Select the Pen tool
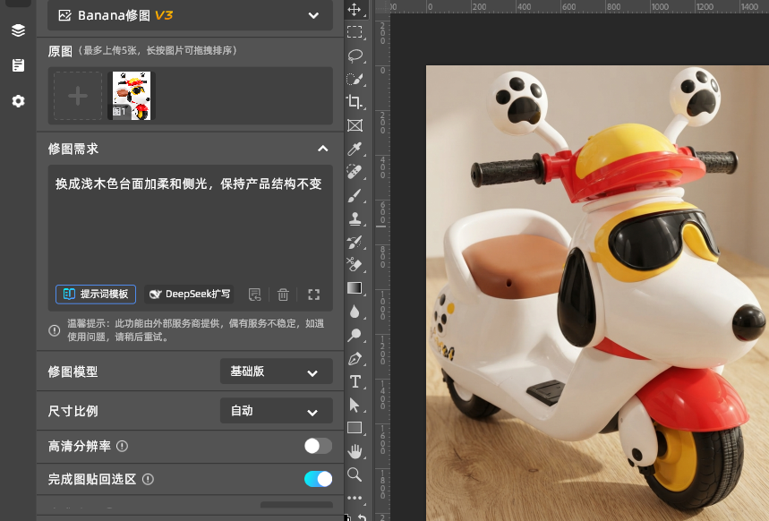 [x=355, y=359]
